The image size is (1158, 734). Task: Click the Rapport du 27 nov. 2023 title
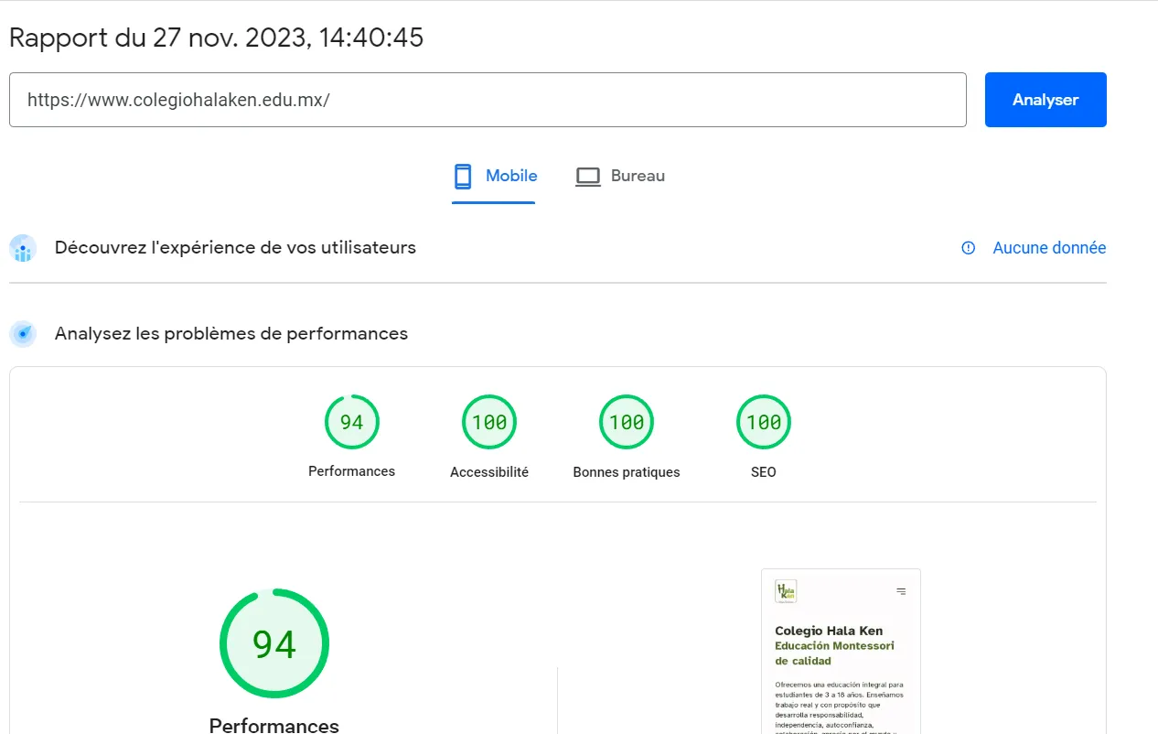point(216,38)
